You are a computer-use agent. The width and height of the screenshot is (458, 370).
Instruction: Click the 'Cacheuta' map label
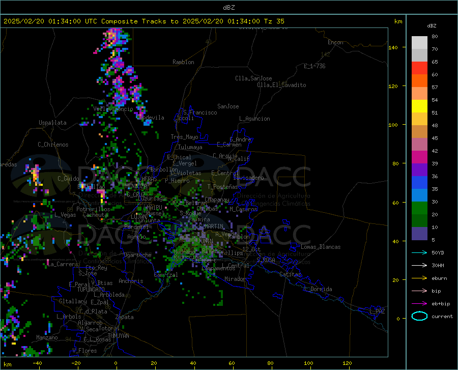[x=95, y=215]
